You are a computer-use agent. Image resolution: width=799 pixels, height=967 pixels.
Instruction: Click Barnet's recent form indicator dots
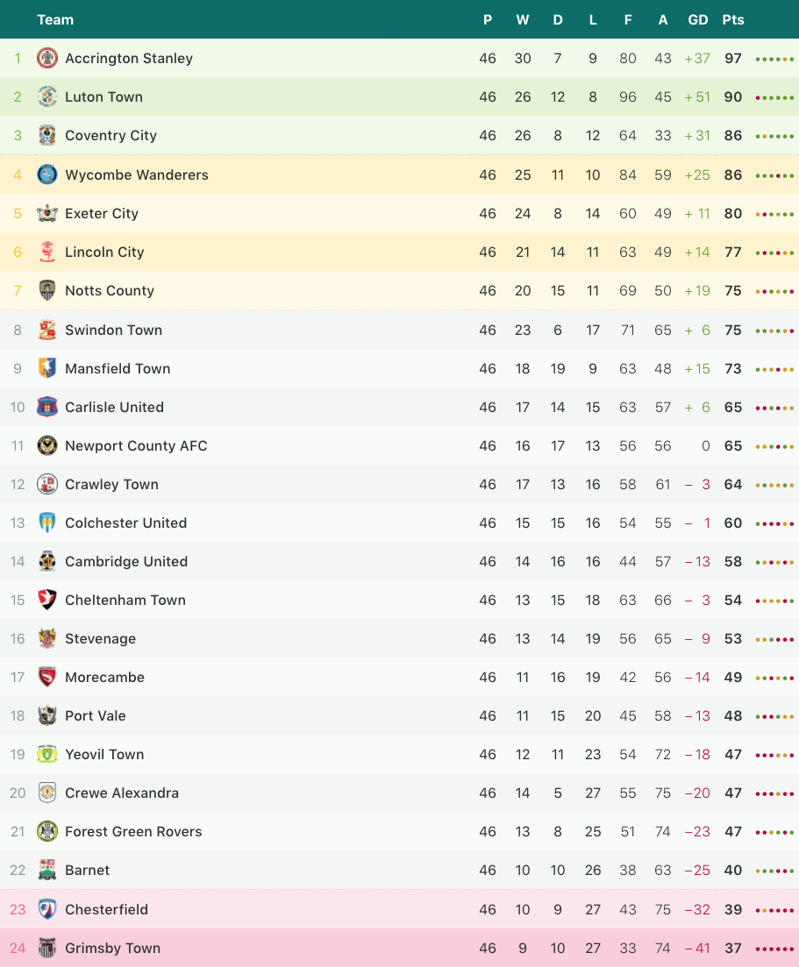coord(774,871)
